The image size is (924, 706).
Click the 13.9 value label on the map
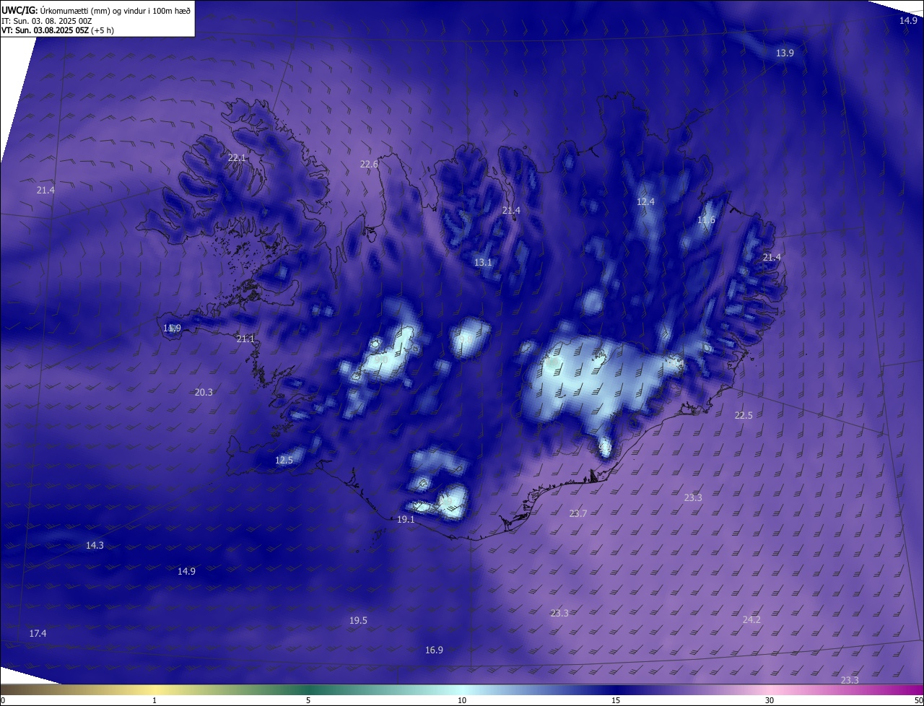coord(785,53)
